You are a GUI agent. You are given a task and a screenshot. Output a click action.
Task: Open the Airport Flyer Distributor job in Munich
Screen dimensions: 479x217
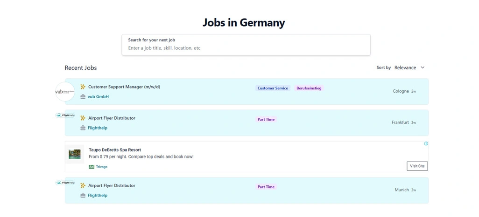pos(112,185)
